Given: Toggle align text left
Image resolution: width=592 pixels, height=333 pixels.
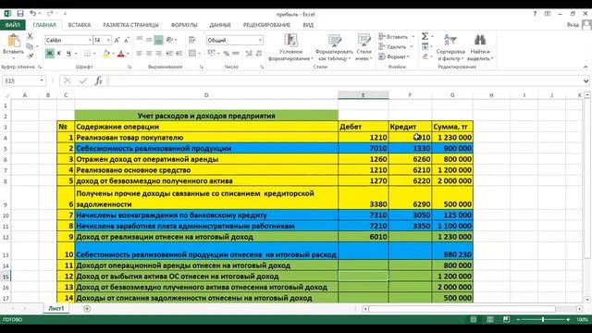Looking at the screenshot, I should pyautogui.click(x=140, y=54).
